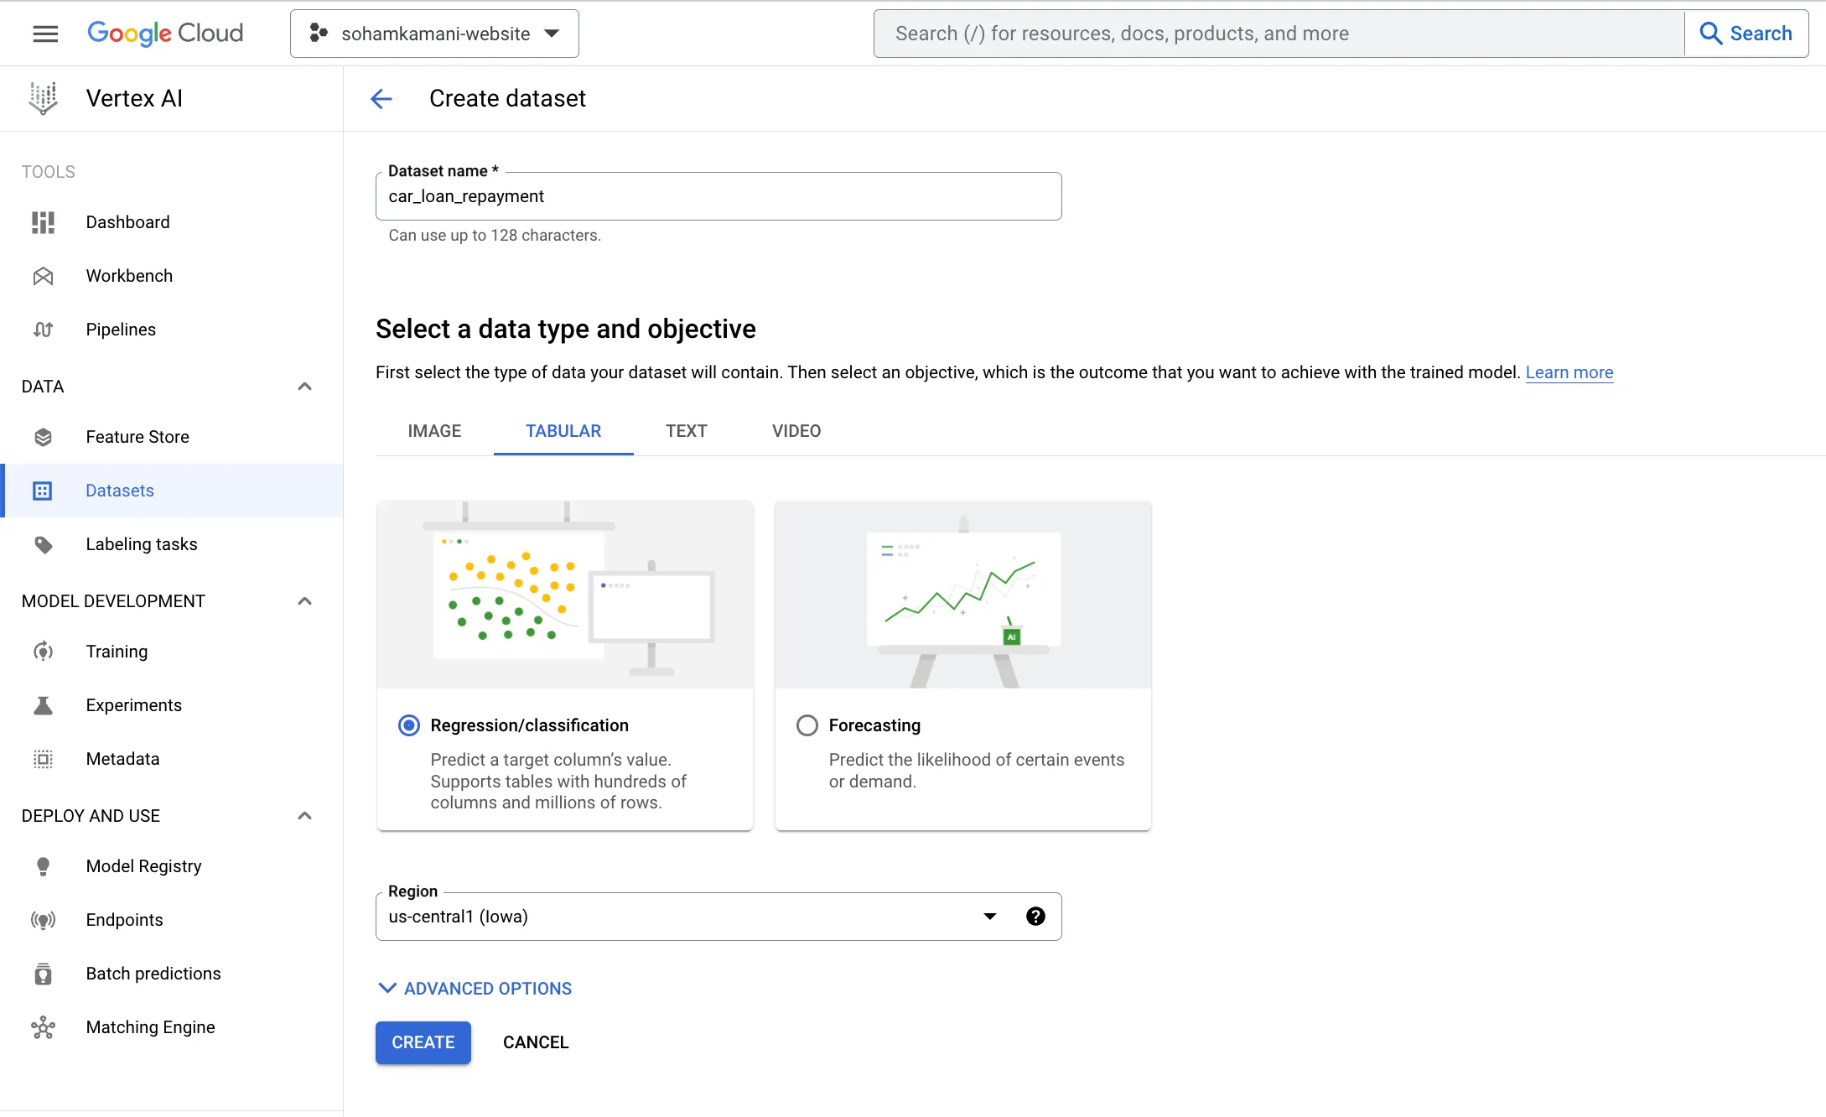Select the Regression/classification radio button
The height and width of the screenshot is (1117, 1826).
pyautogui.click(x=409, y=725)
